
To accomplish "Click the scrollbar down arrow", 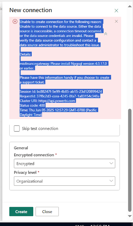I will click(x=130, y=216).
